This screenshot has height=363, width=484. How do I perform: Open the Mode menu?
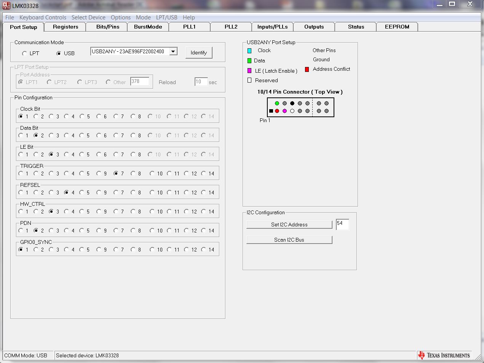pyautogui.click(x=143, y=18)
